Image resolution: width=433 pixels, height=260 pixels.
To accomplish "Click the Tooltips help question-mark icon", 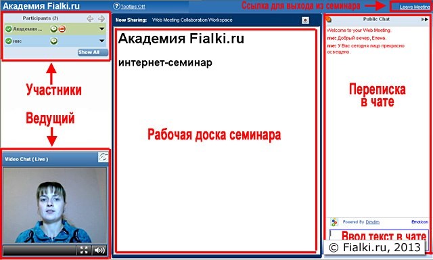I will [117, 6].
